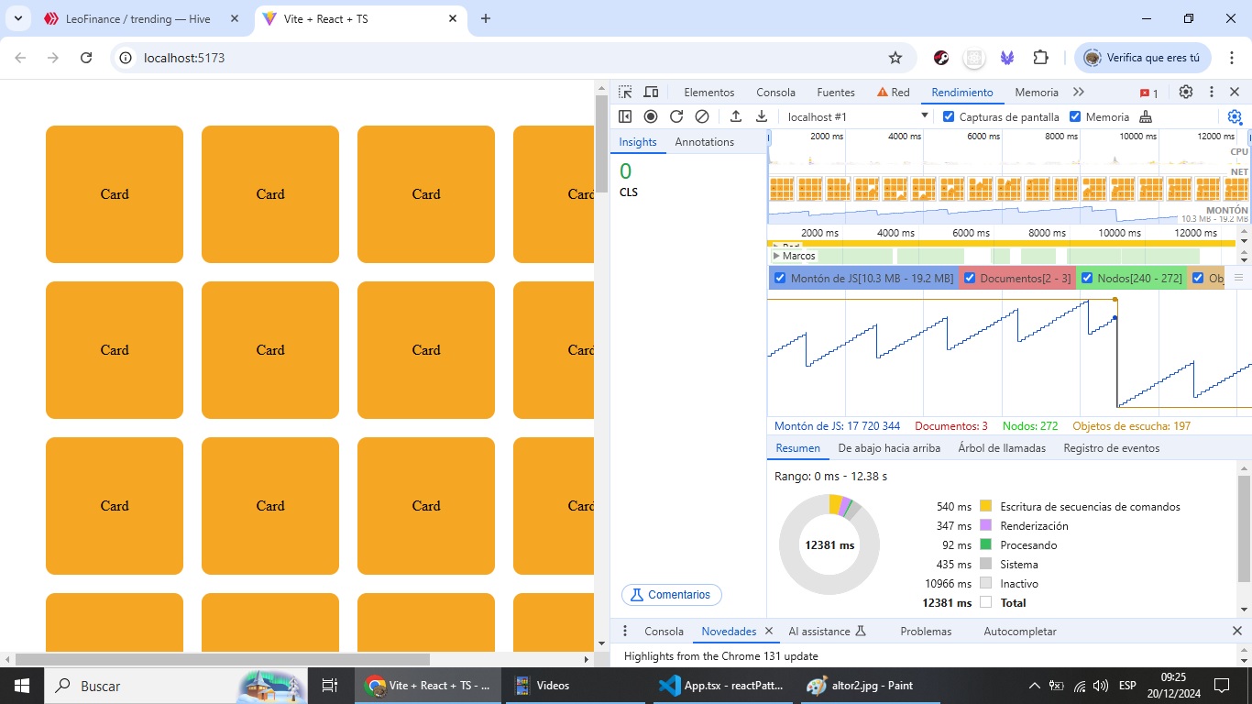Toggle the Capturas de pantalla checkbox
Image resolution: width=1252 pixels, height=704 pixels.
(x=949, y=116)
